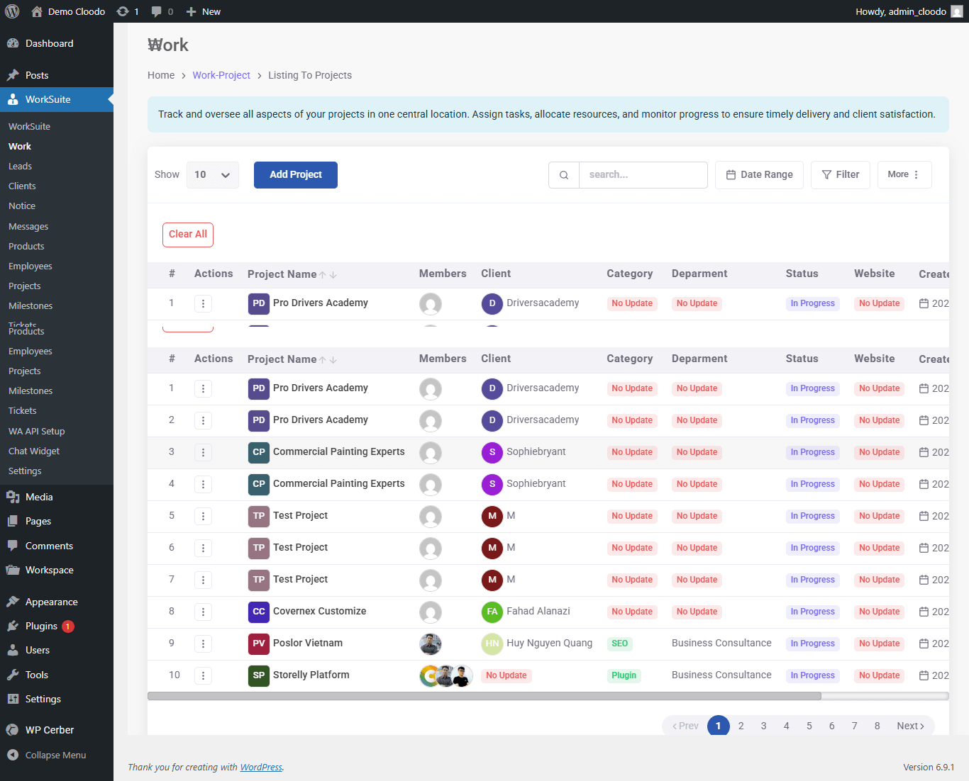Open actions menu for Covernex Customize row
Image resolution: width=969 pixels, height=781 pixels.
coord(203,612)
